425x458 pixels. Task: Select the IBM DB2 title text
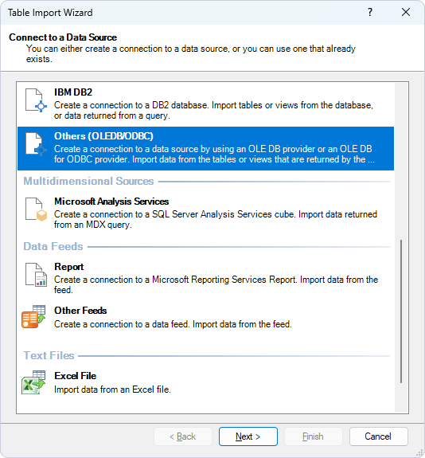73,92
